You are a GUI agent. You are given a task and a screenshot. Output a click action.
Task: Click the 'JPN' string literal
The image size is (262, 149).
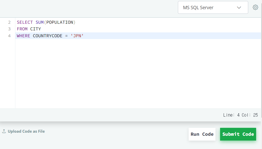pos(77,36)
